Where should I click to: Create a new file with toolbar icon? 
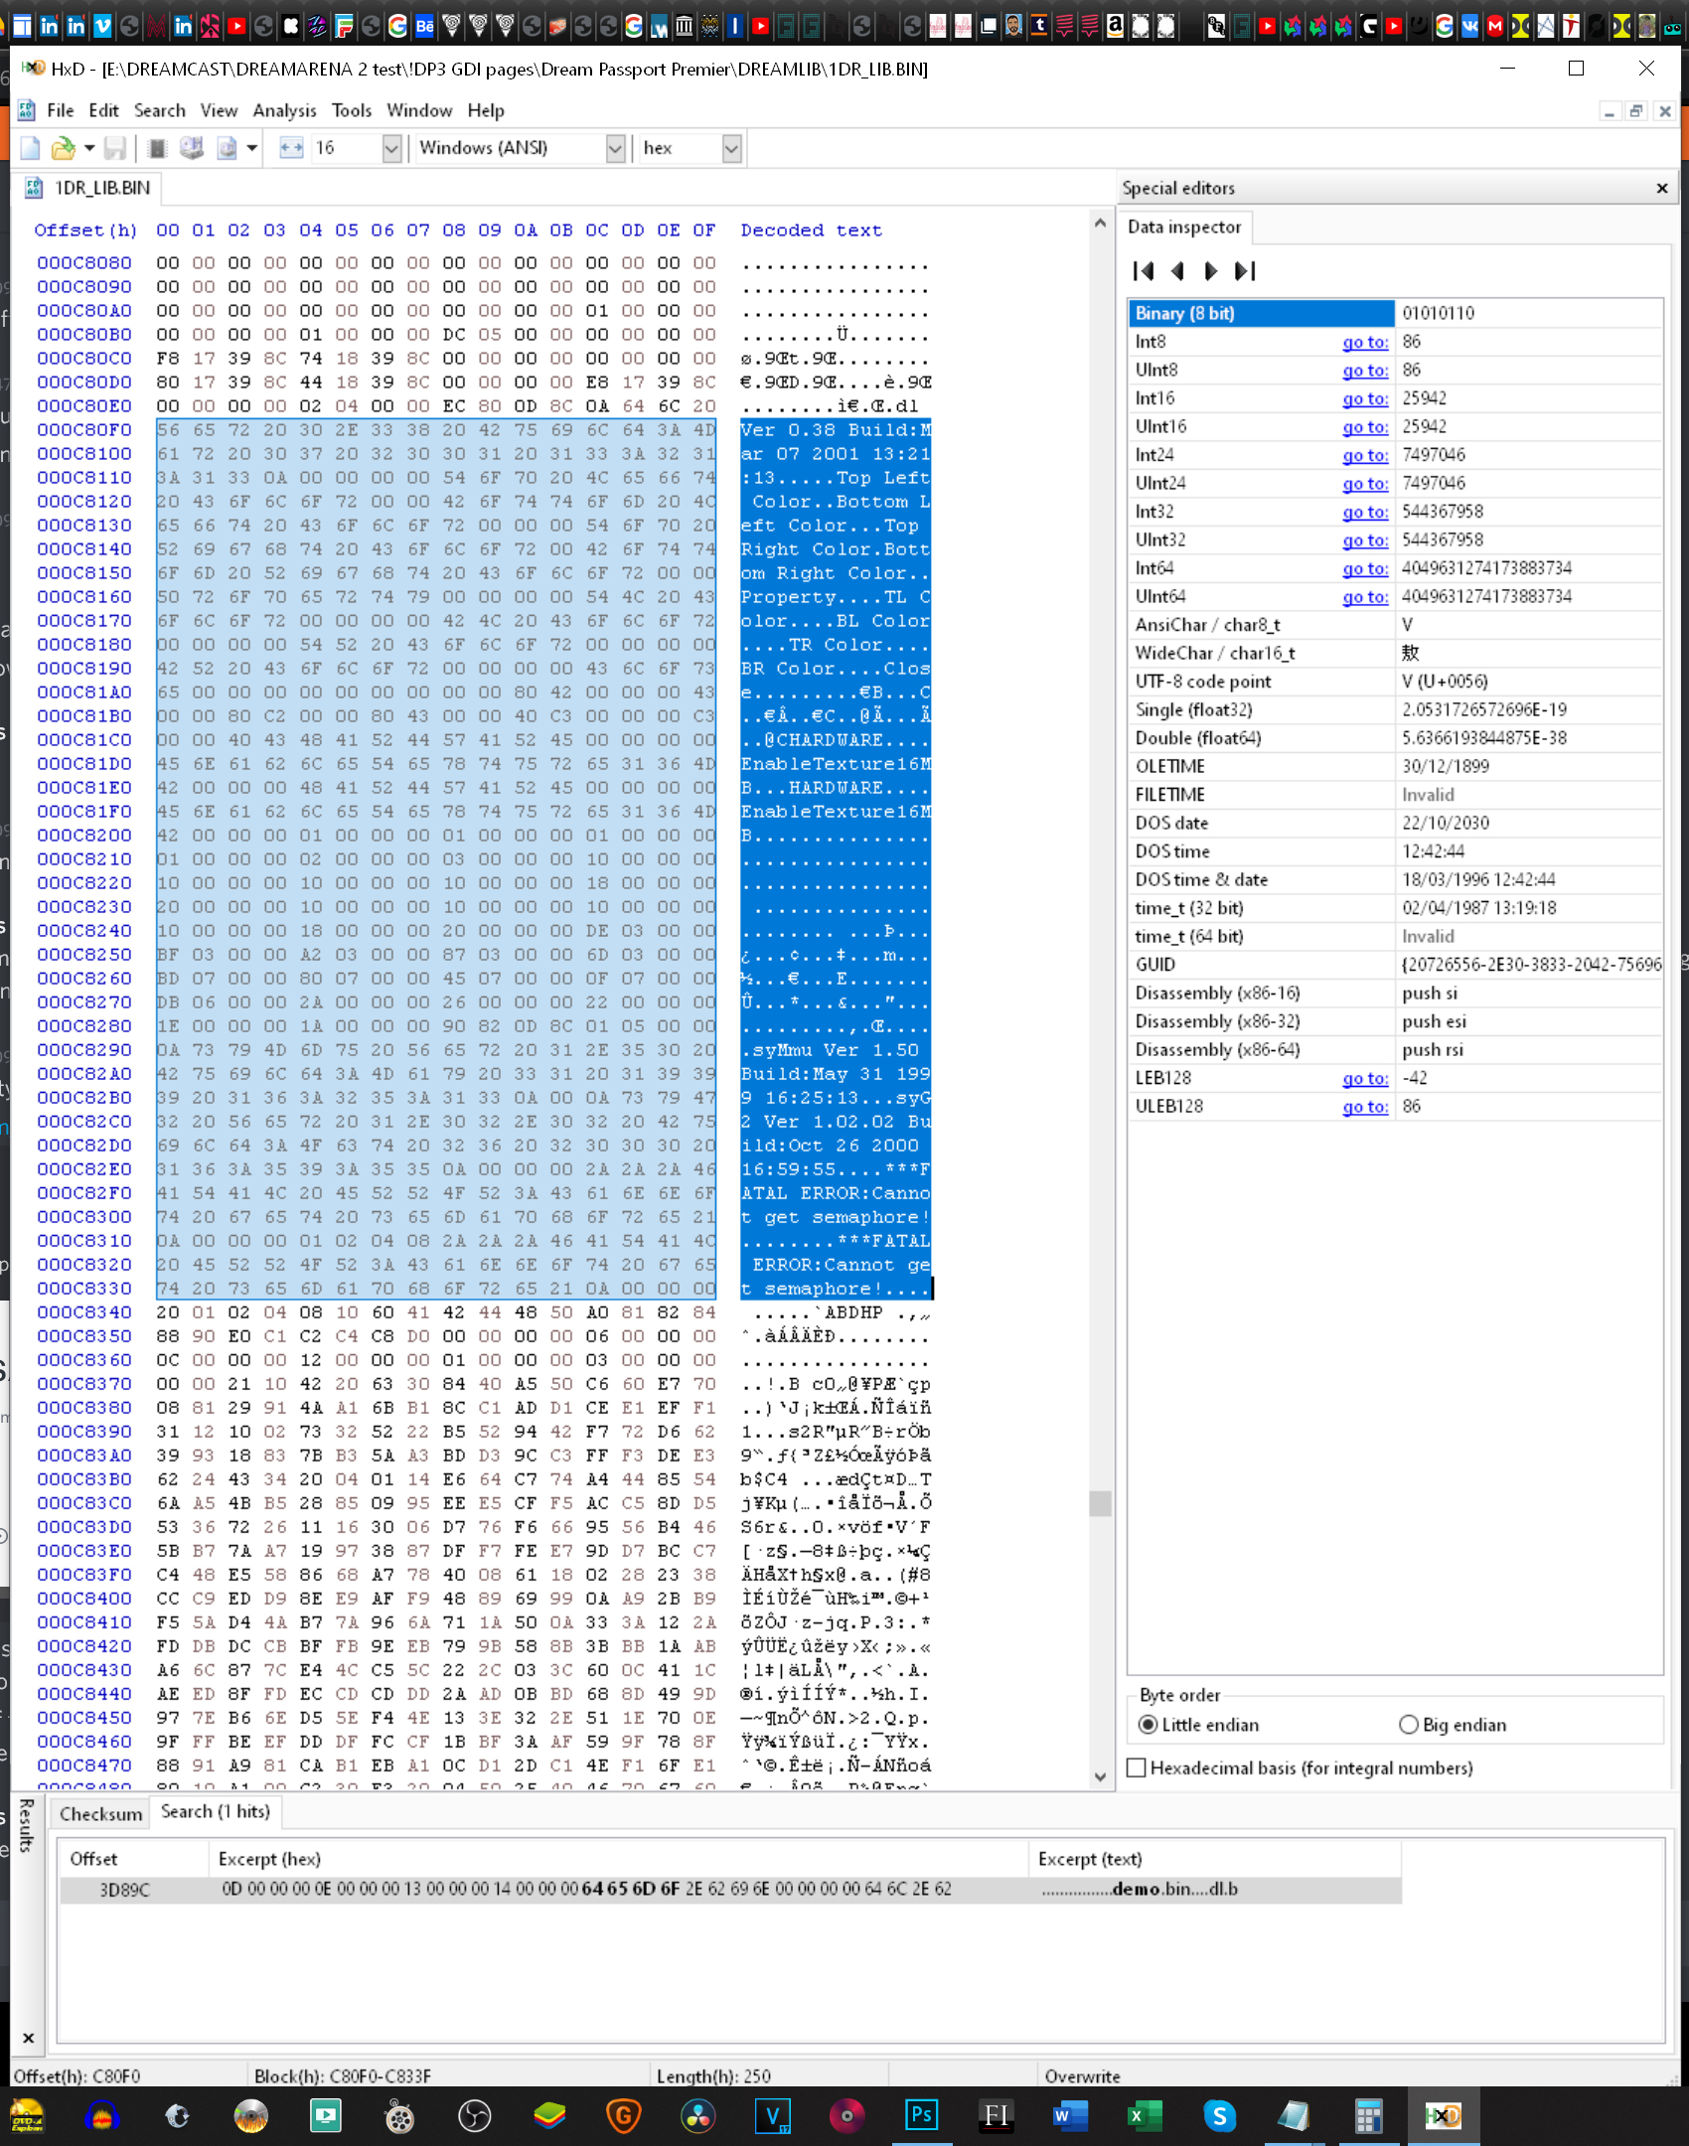[30, 148]
